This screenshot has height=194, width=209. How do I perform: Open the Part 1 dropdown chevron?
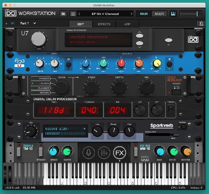[35, 23]
